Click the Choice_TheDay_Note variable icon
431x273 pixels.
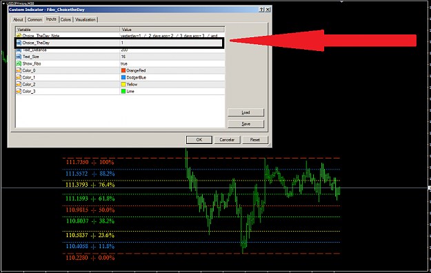(19, 35)
